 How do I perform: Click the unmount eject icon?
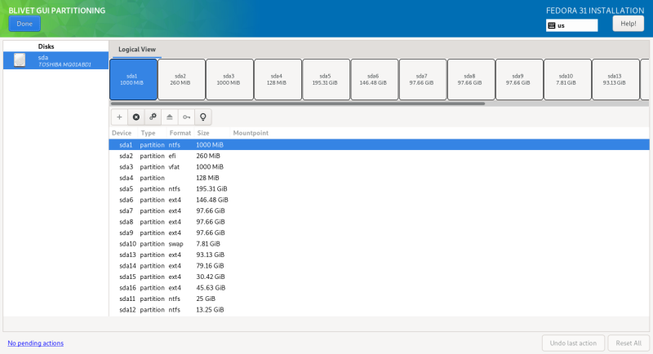click(170, 117)
